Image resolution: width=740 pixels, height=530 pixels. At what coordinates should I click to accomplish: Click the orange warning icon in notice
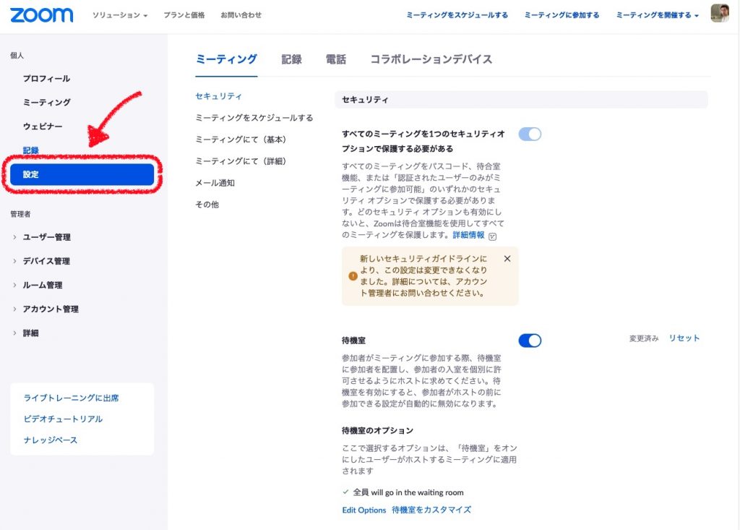353,276
